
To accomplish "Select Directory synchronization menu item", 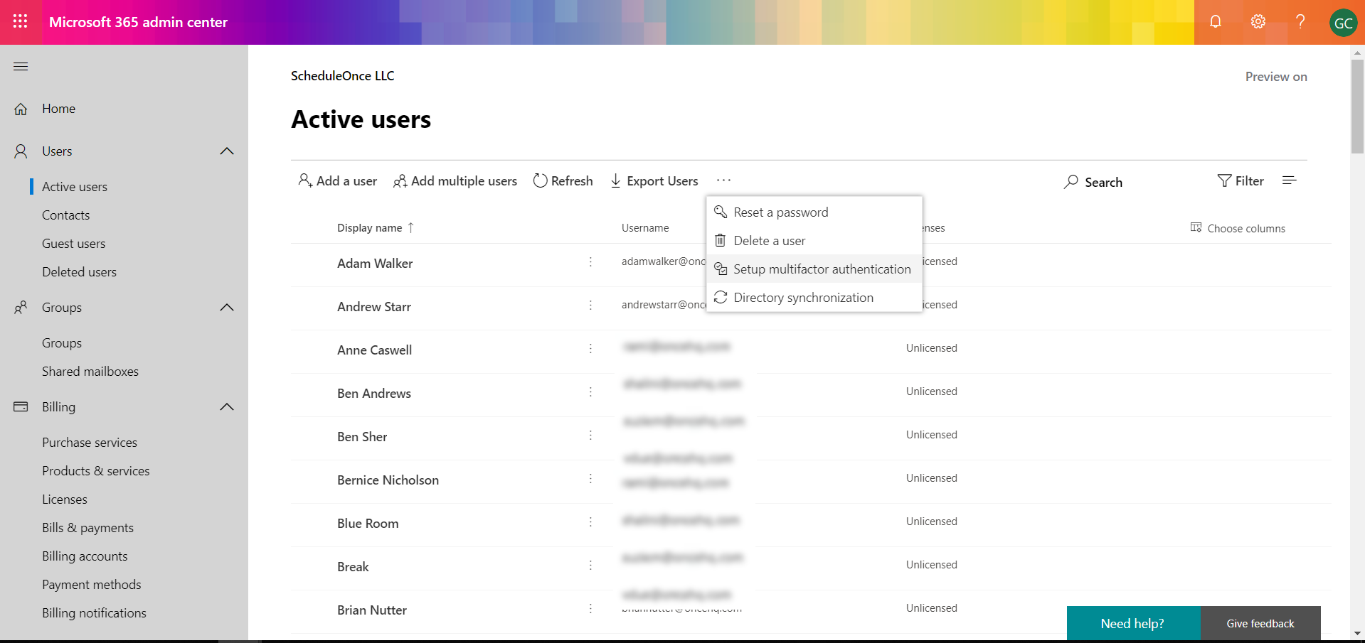I will [814, 298].
